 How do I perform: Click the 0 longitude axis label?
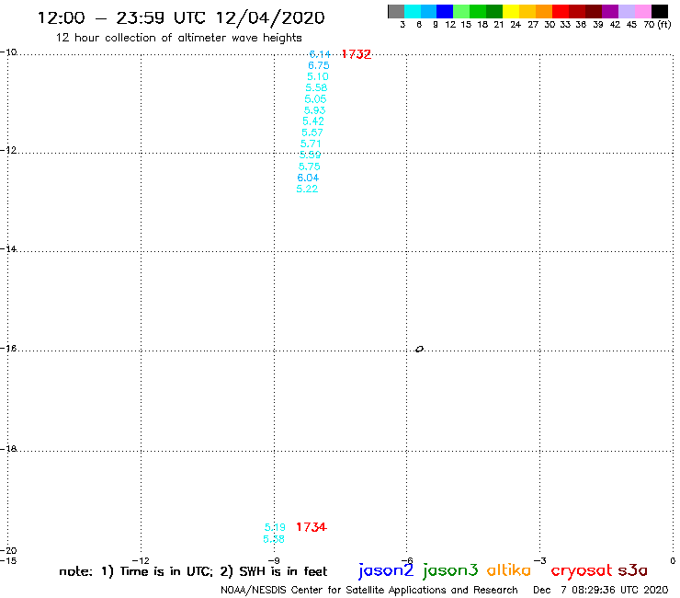(673, 560)
